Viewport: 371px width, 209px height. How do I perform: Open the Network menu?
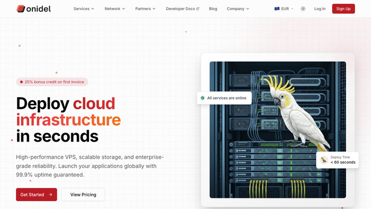tap(115, 9)
